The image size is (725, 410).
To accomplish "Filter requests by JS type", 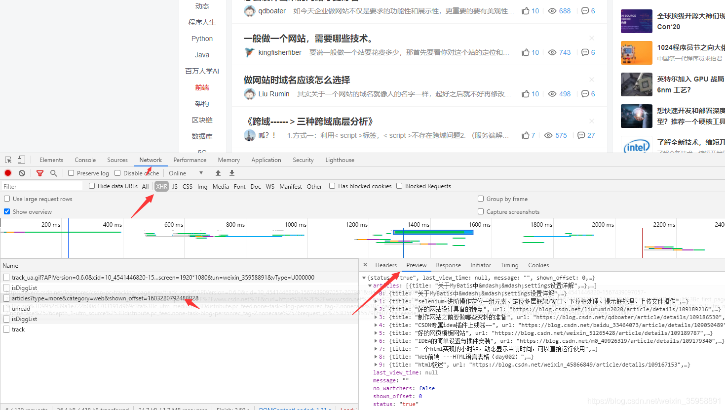I will pyautogui.click(x=175, y=186).
